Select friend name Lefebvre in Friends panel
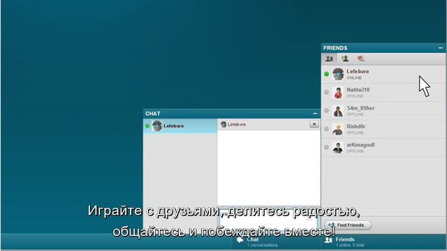Viewport: 447px width, 251px height. [x=358, y=71]
